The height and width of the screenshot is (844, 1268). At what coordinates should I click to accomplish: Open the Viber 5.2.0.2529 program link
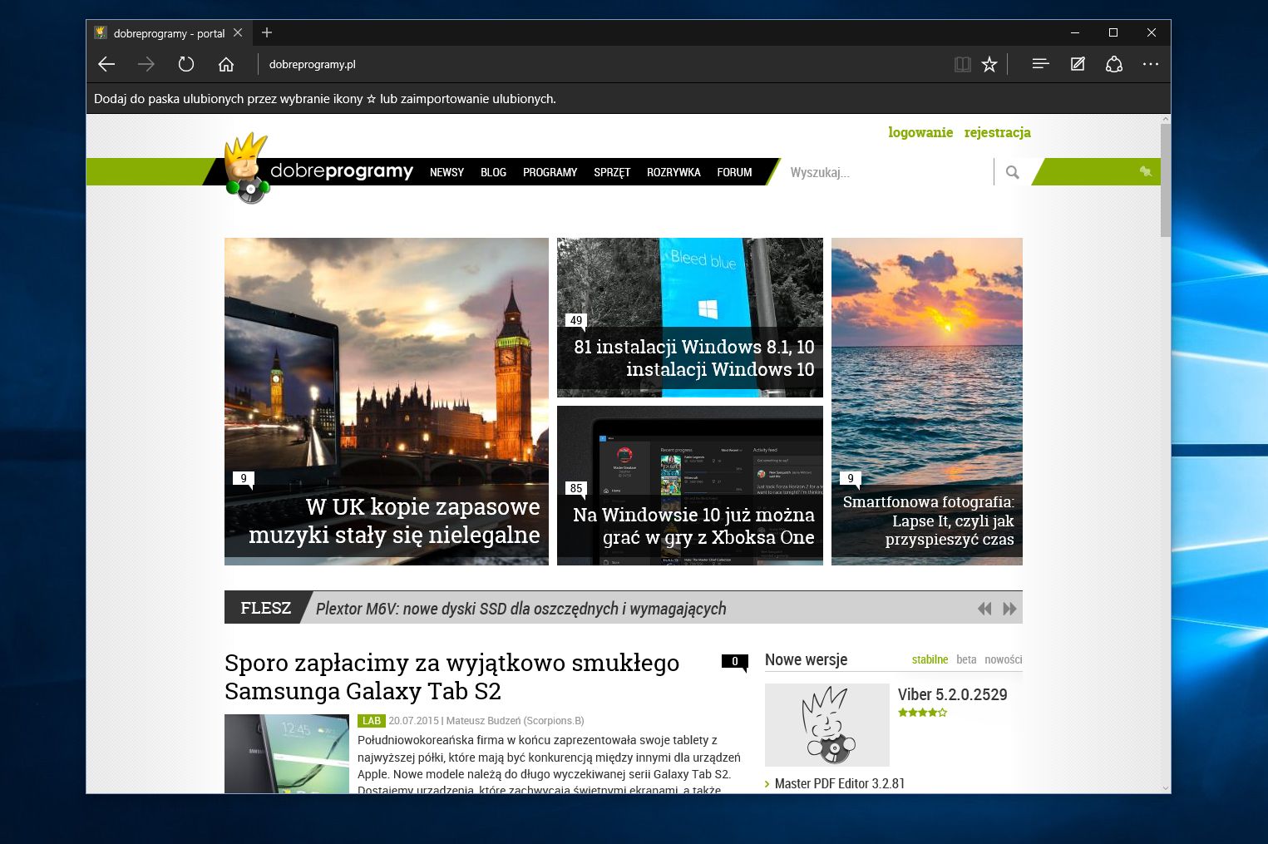952,694
